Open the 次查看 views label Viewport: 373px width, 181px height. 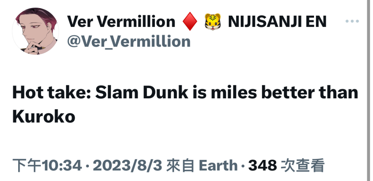pyautogui.click(x=303, y=165)
